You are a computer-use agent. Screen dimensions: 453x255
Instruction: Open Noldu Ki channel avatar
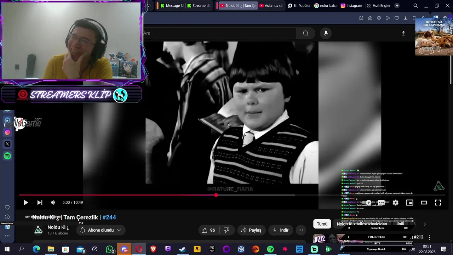click(x=38, y=230)
